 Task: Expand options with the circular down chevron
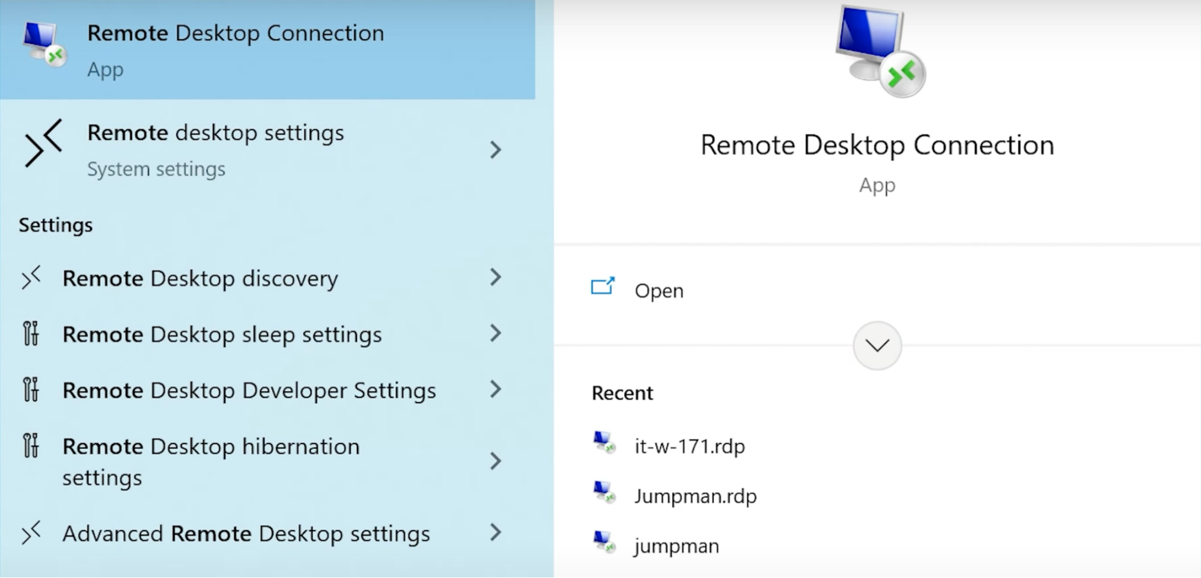coord(877,345)
